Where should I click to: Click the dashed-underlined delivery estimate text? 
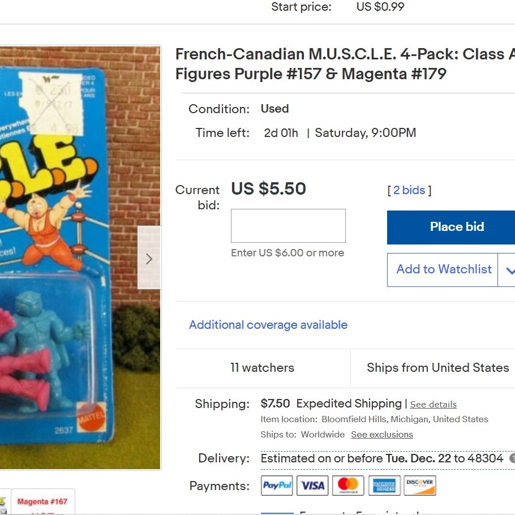coord(381,458)
